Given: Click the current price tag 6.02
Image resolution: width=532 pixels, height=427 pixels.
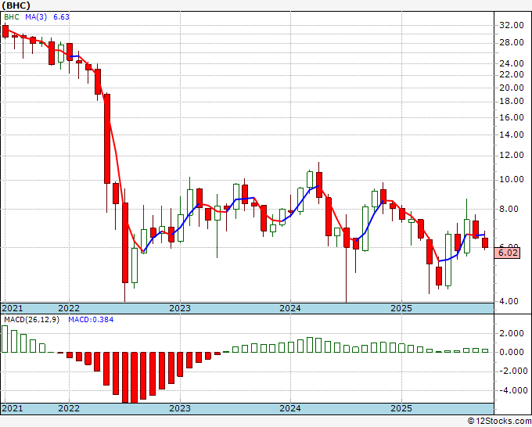Looking at the screenshot, I should click(x=507, y=253).
